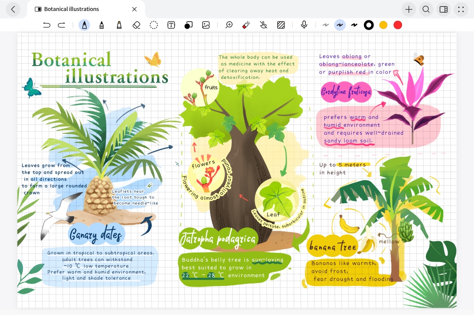
Task: Toggle finger touch drawing mode
Action: pos(263,25)
